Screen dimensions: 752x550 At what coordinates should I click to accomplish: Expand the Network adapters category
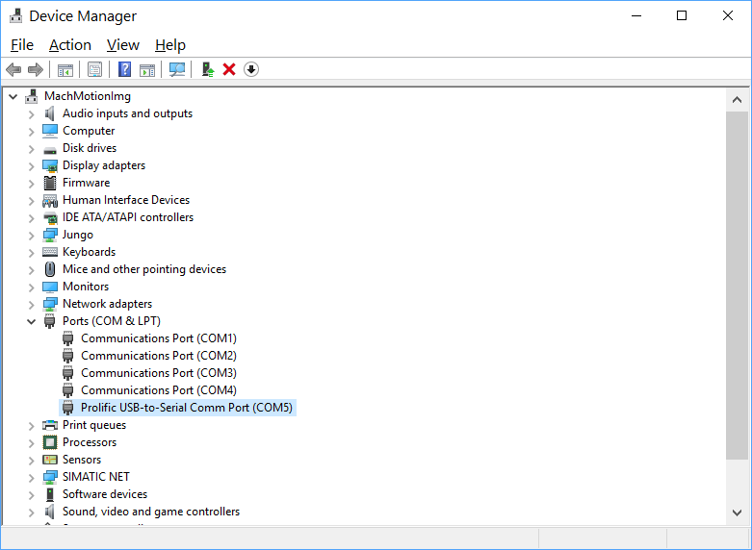[x=32, y=304]
